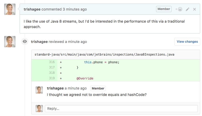Click the small avatar in the inline comment
The image size is (202, 116).
point(39,90)
